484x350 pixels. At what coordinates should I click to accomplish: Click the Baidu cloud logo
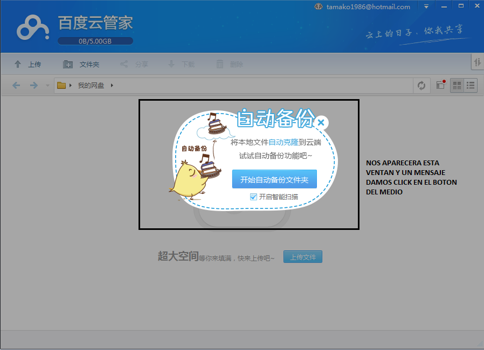33,28
